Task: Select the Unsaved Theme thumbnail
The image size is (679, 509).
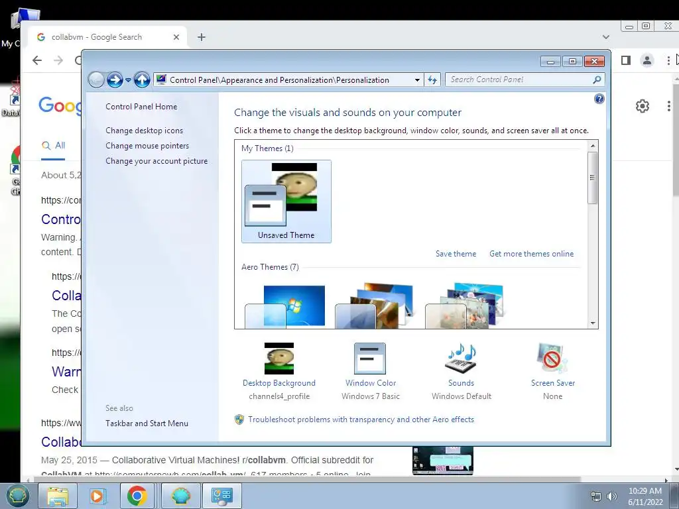Action: pos(286,201)
